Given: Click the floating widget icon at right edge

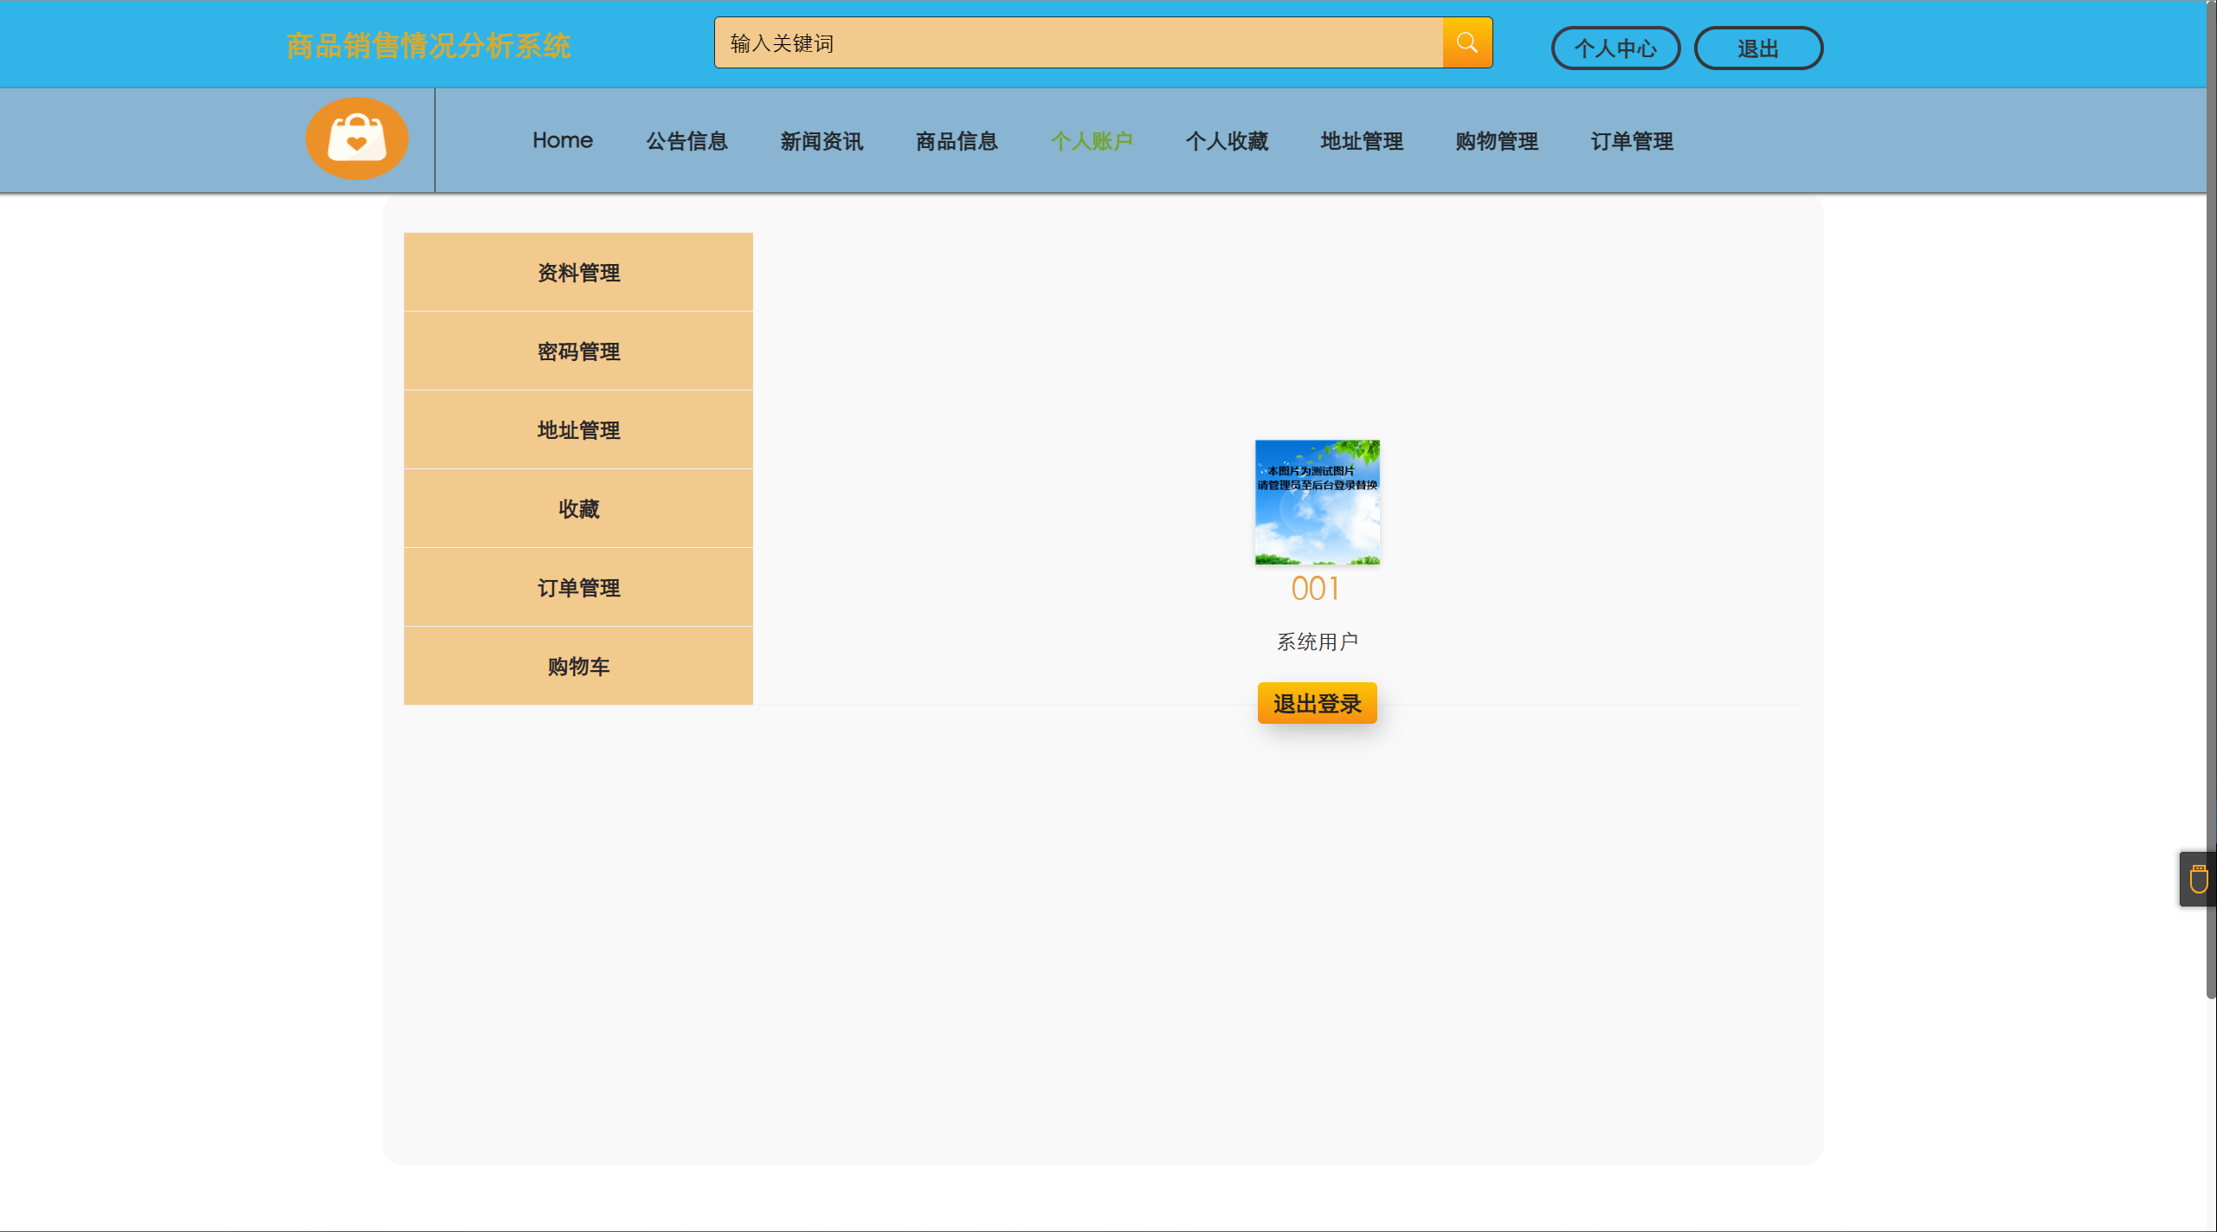Looking at the screenshot, I should pos(2198,879).
